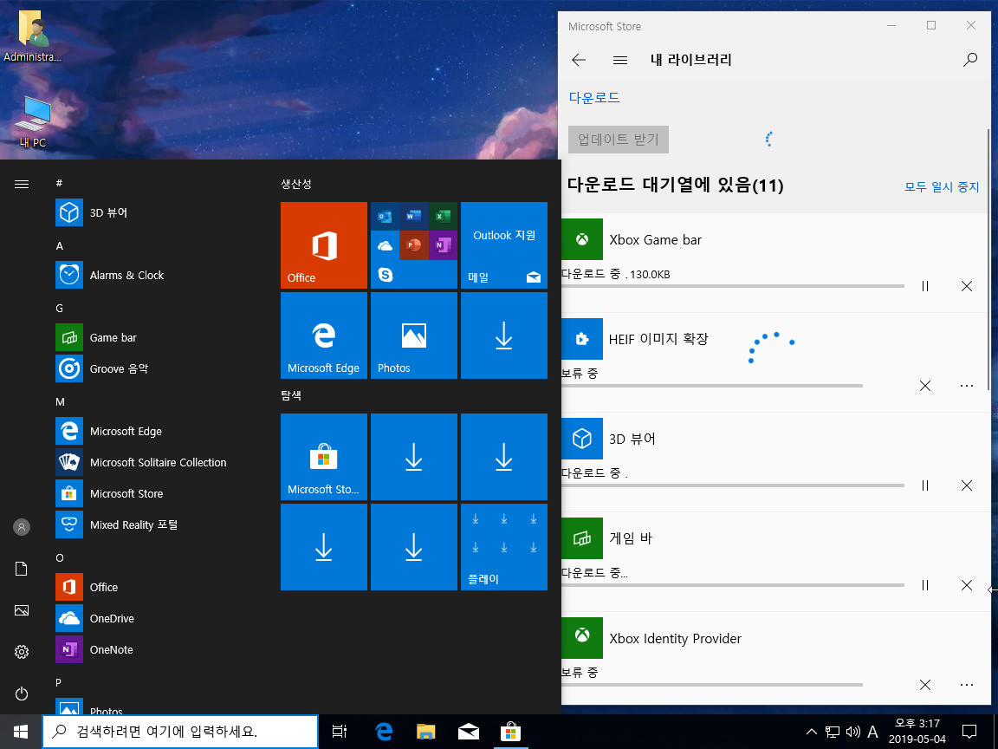Click 모두 일시 중지 link
This screenshot has height=749, width=998.
point(942,186)
